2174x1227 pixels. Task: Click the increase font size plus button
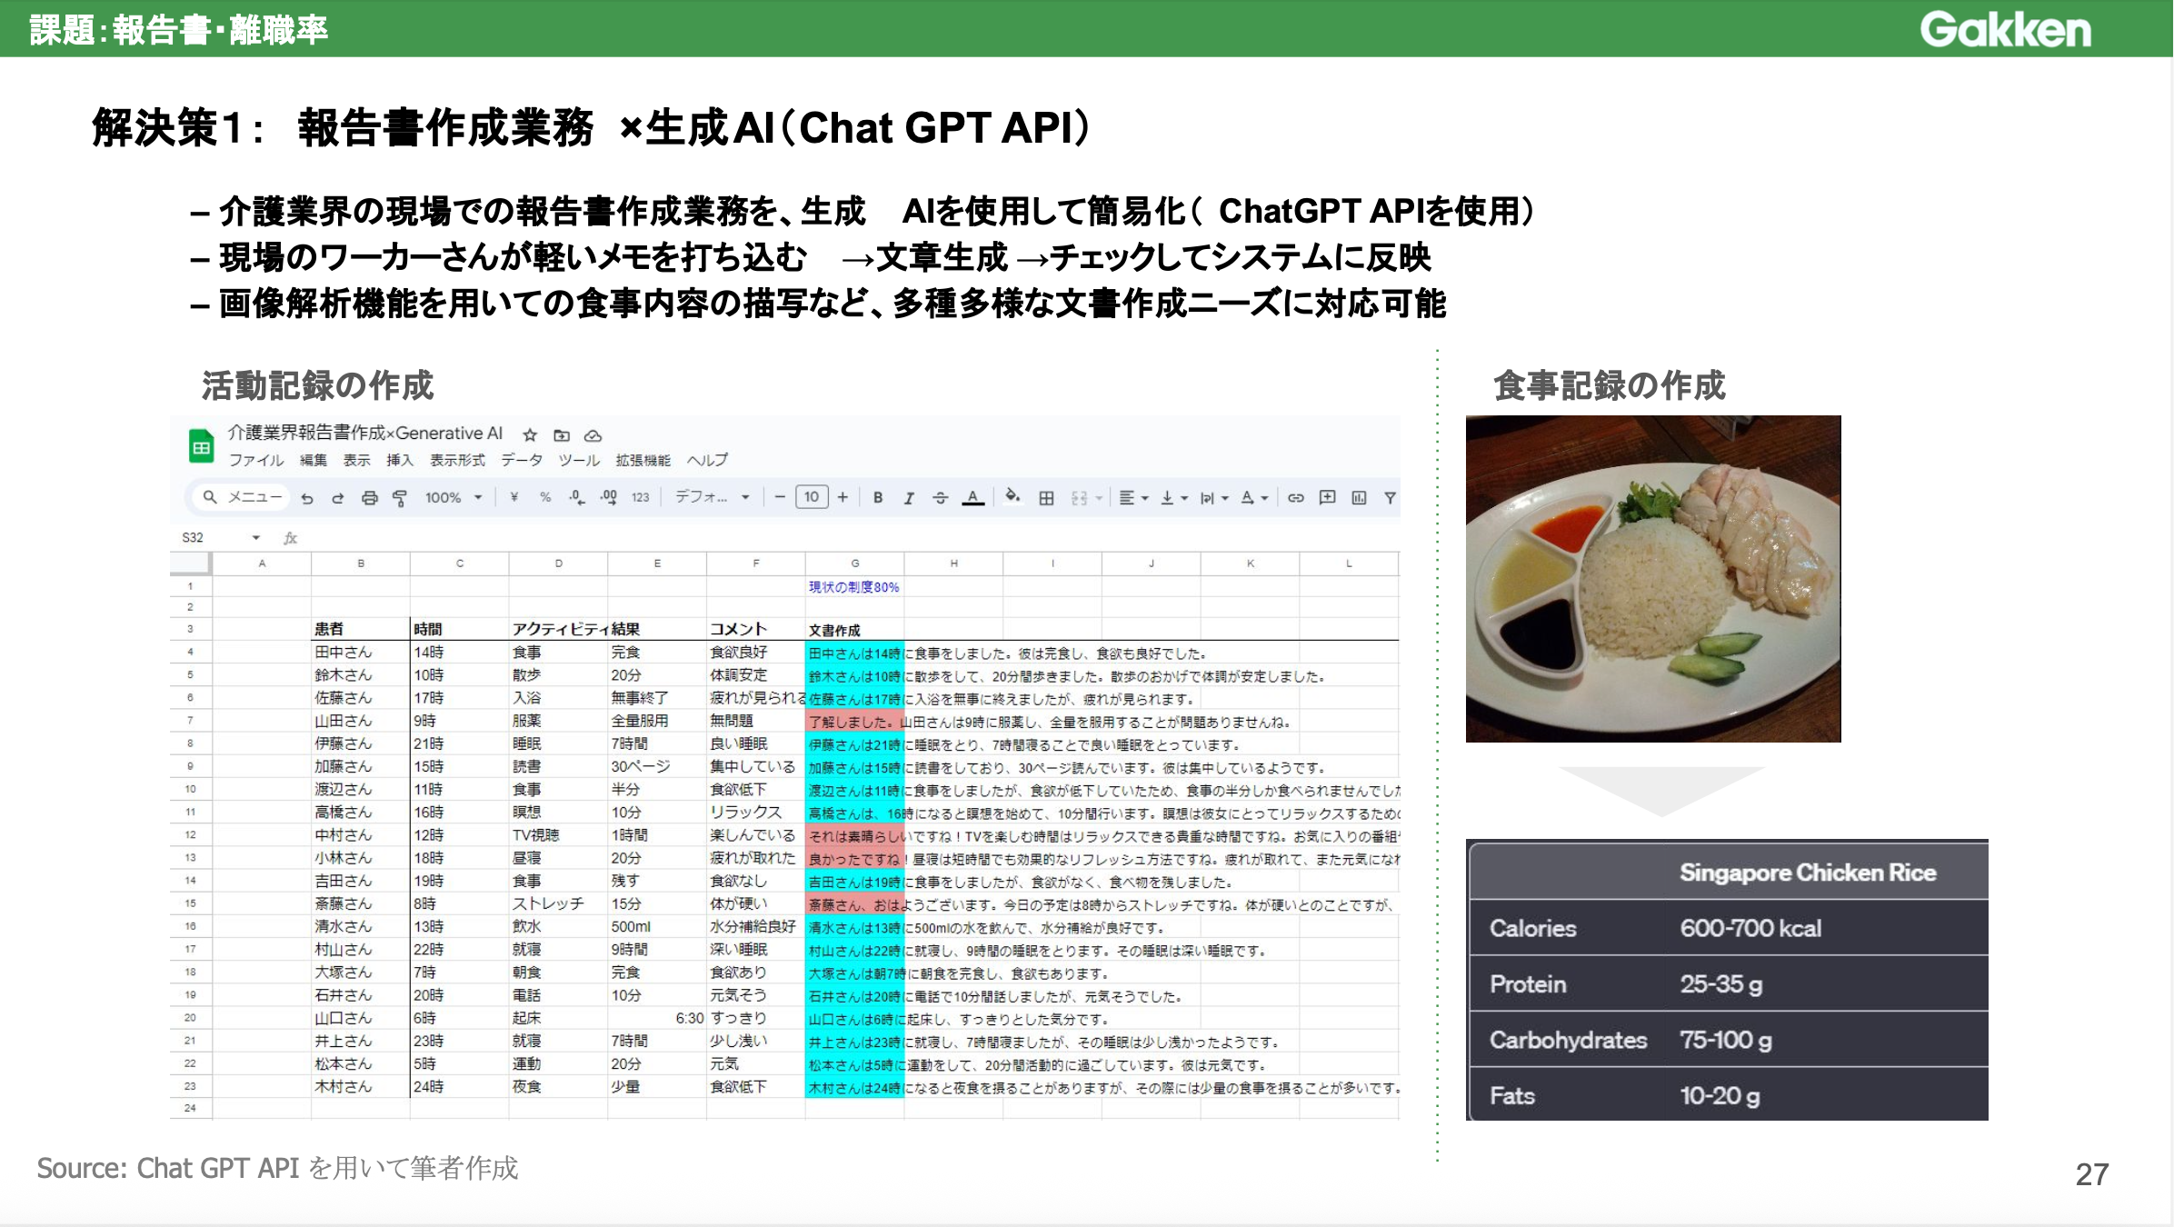click(x=843, y=498)
